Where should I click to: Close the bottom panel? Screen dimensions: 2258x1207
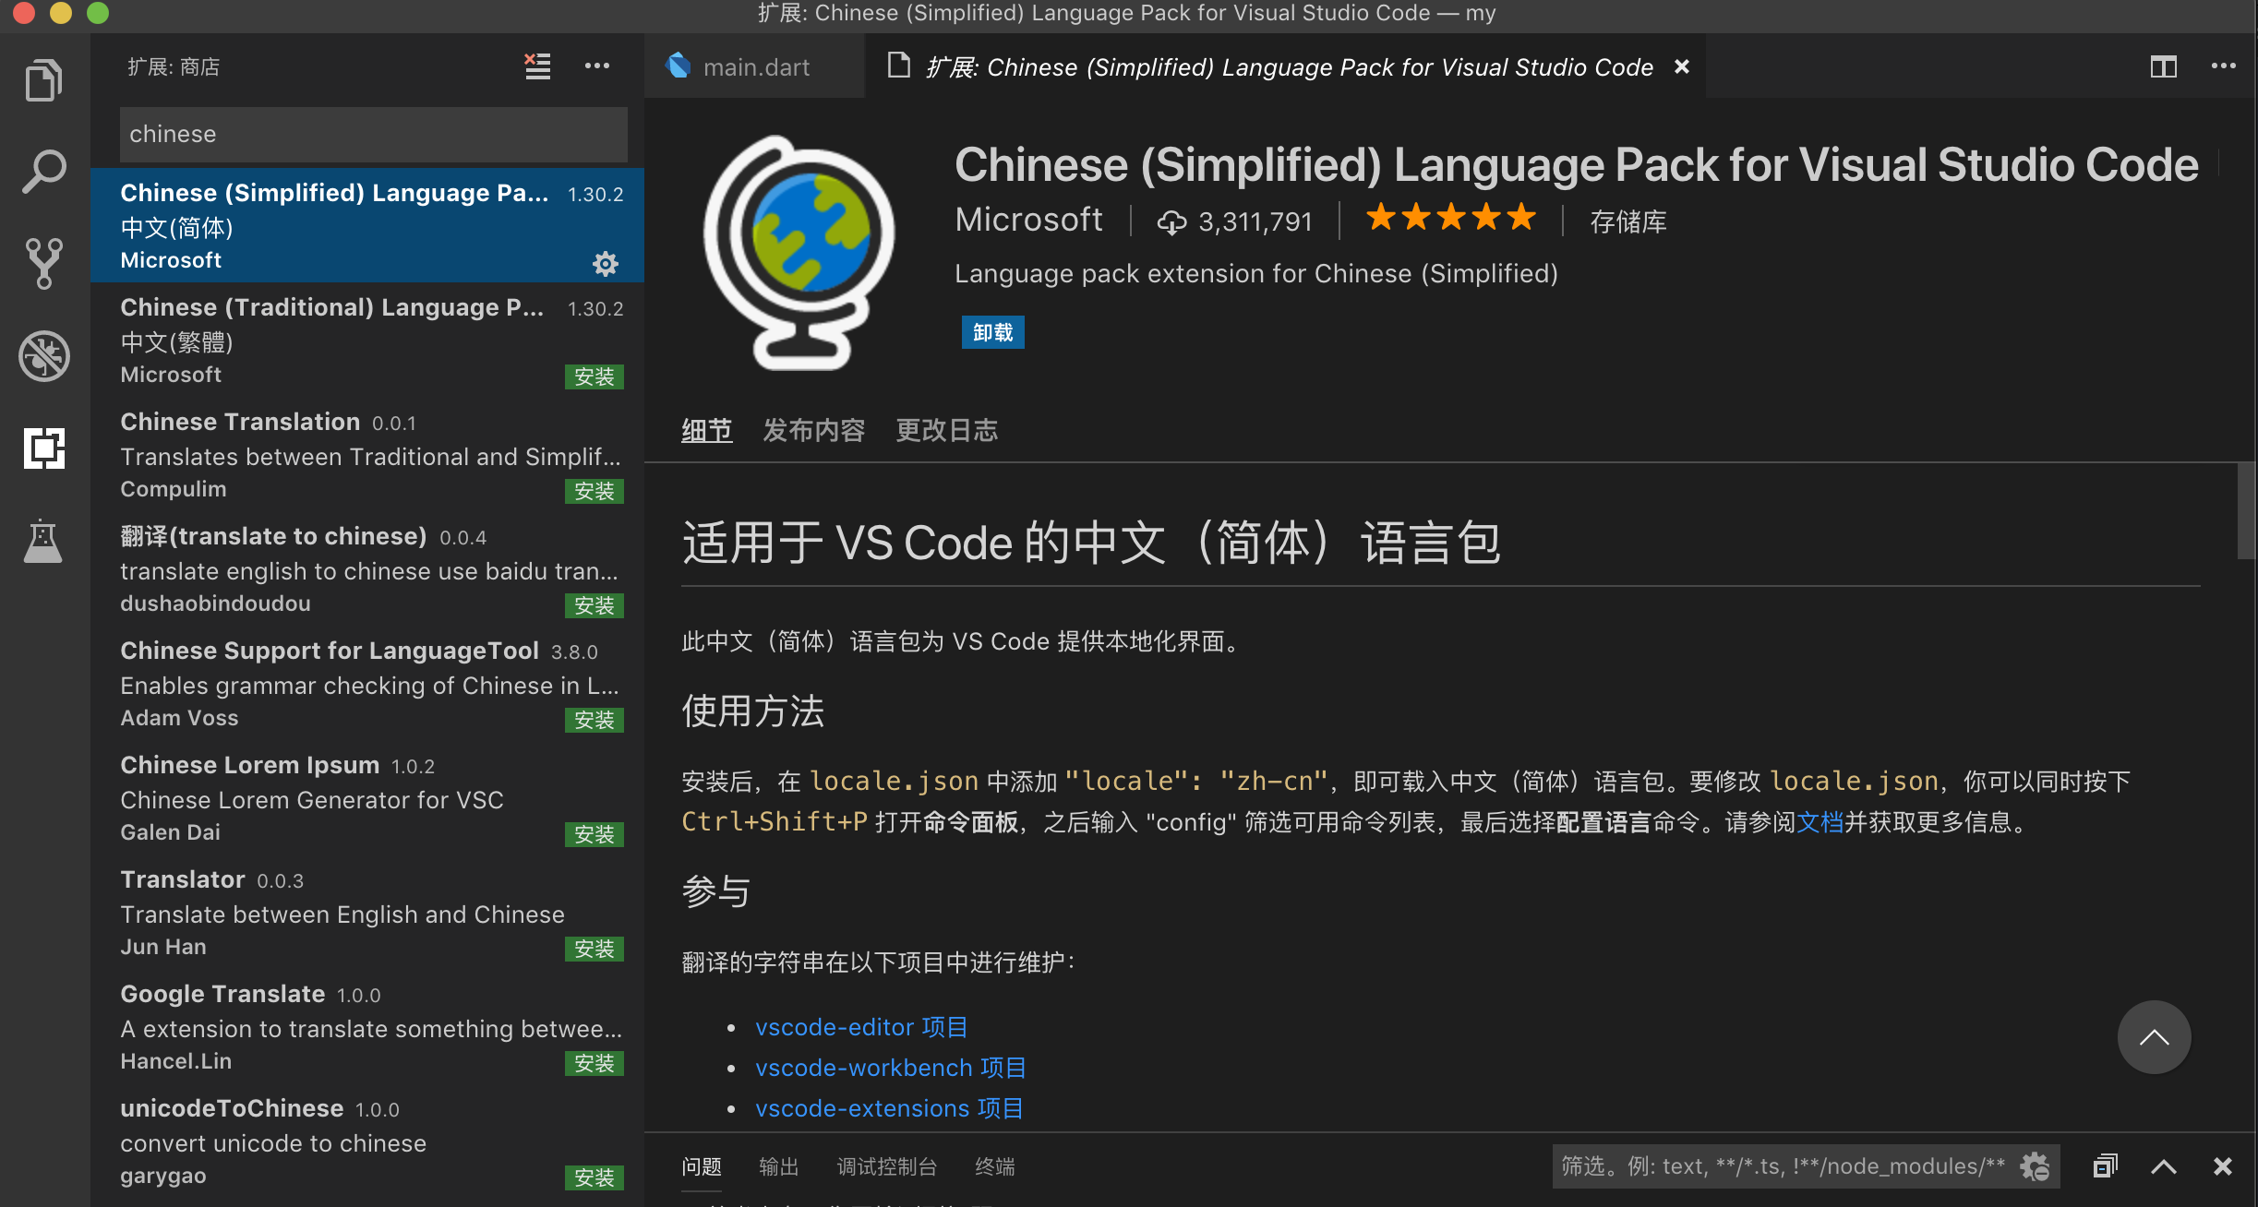[2222, 1166]
